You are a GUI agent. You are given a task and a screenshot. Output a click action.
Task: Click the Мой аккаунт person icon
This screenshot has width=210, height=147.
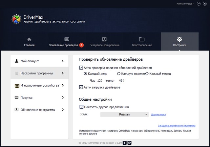(16, 61)
